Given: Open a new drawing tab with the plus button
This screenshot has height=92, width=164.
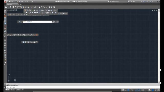Looking at the screenshot, I should point(20,4).
